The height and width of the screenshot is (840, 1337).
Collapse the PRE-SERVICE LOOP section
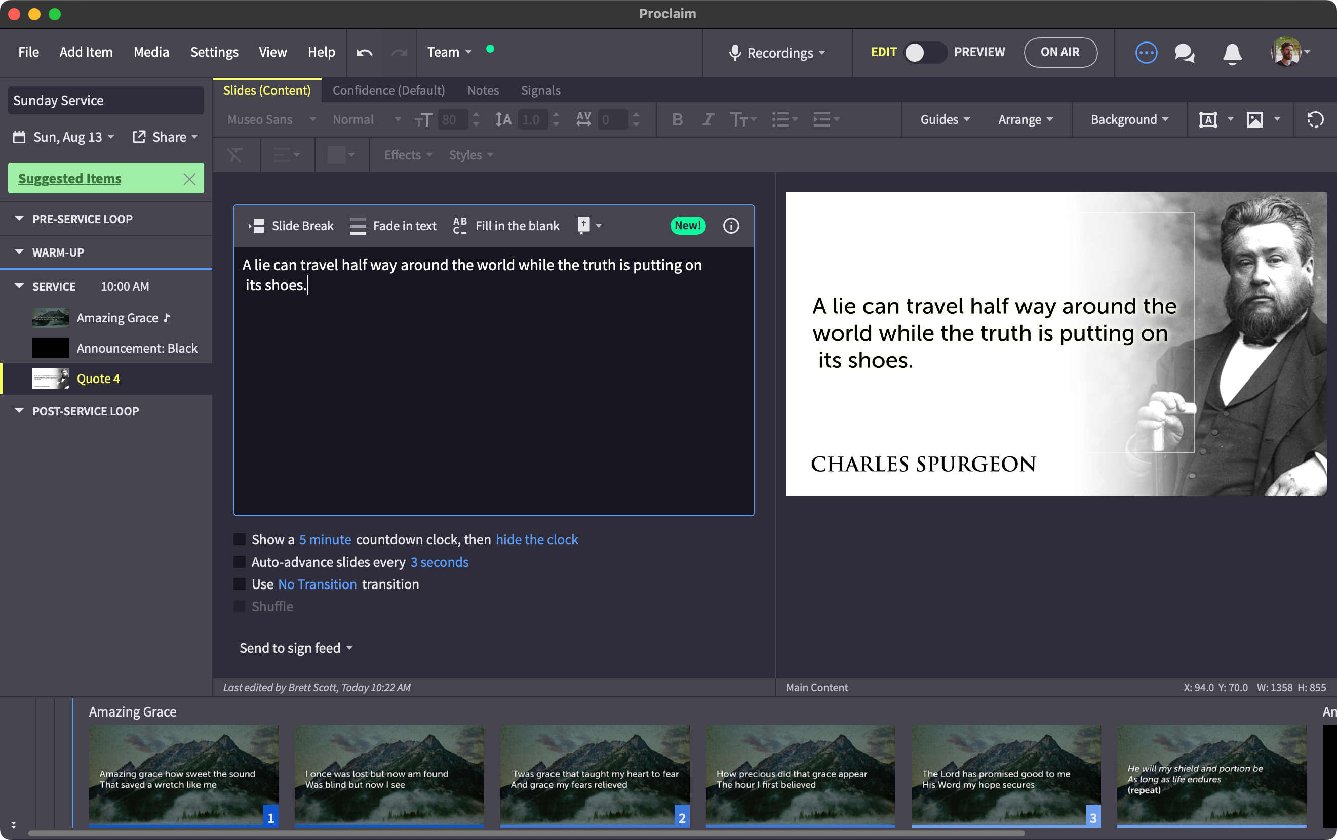19,218
